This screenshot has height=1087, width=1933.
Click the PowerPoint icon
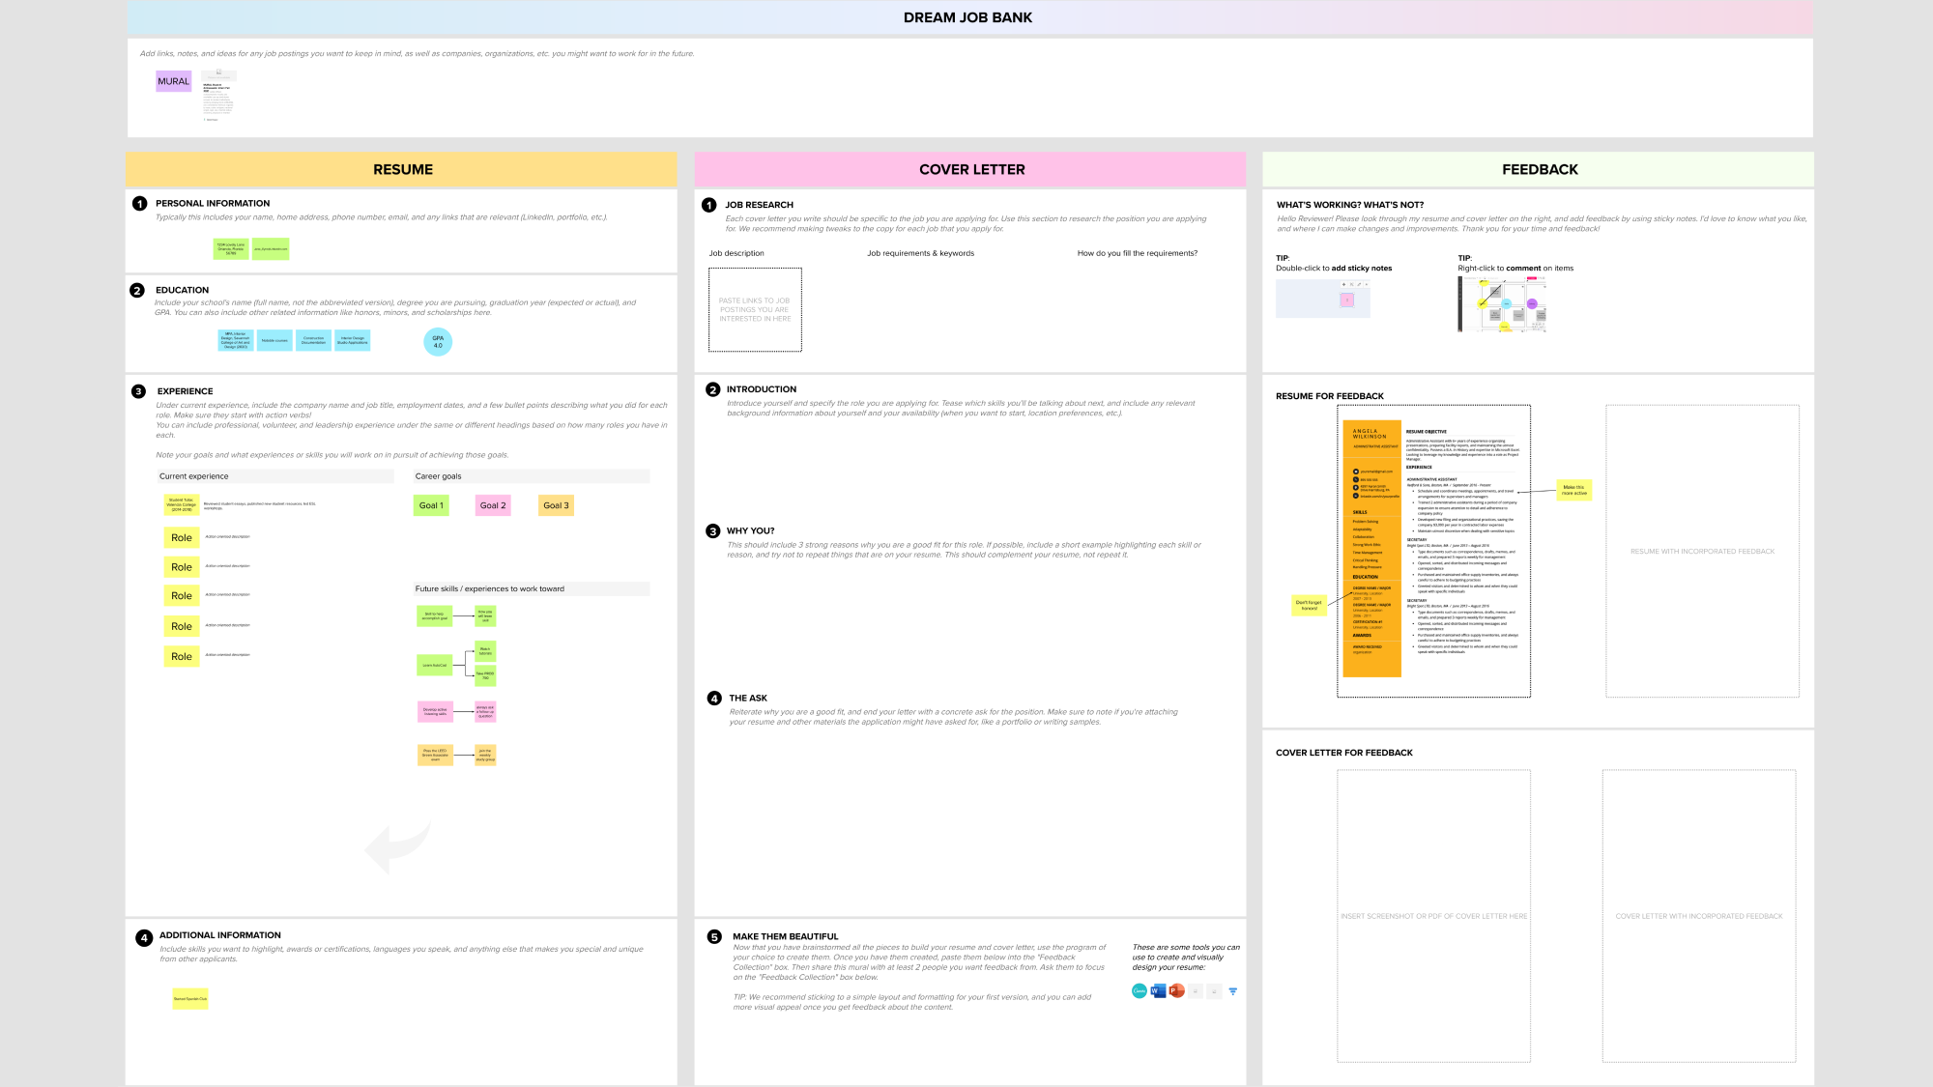coord(1176,991)
